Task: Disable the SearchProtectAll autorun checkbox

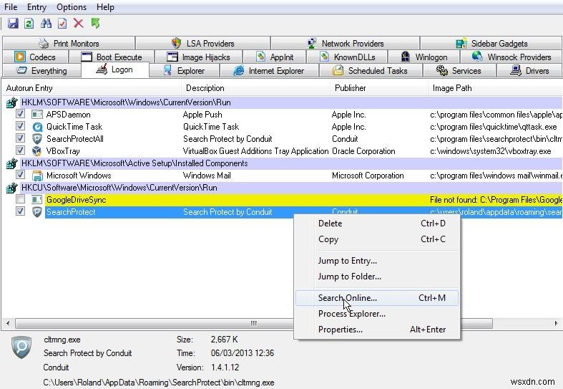Action: [x=20, y=138]
